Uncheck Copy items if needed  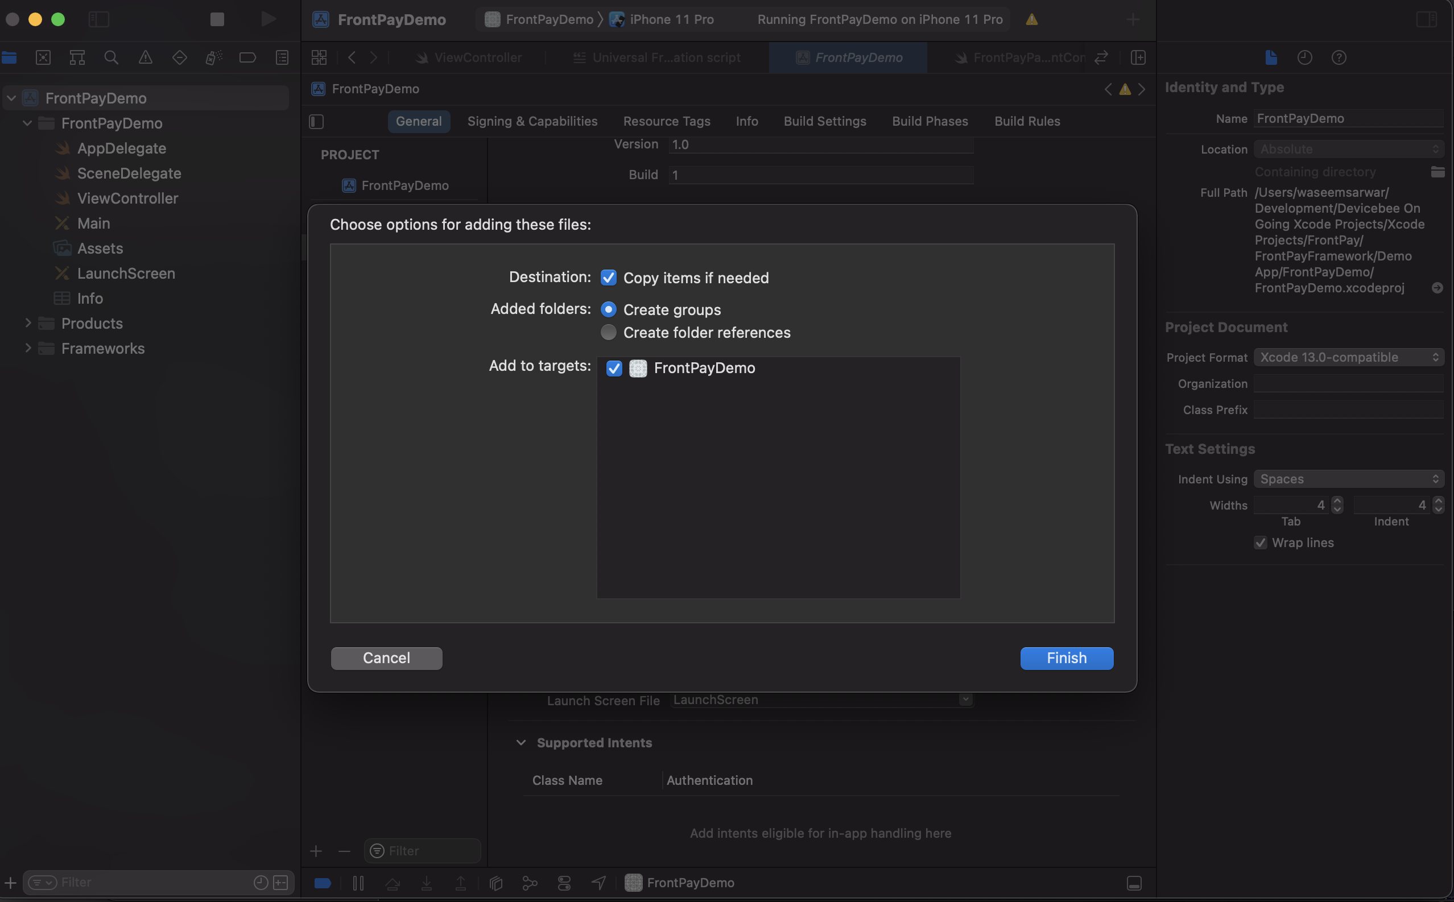(x=608, y=278)
